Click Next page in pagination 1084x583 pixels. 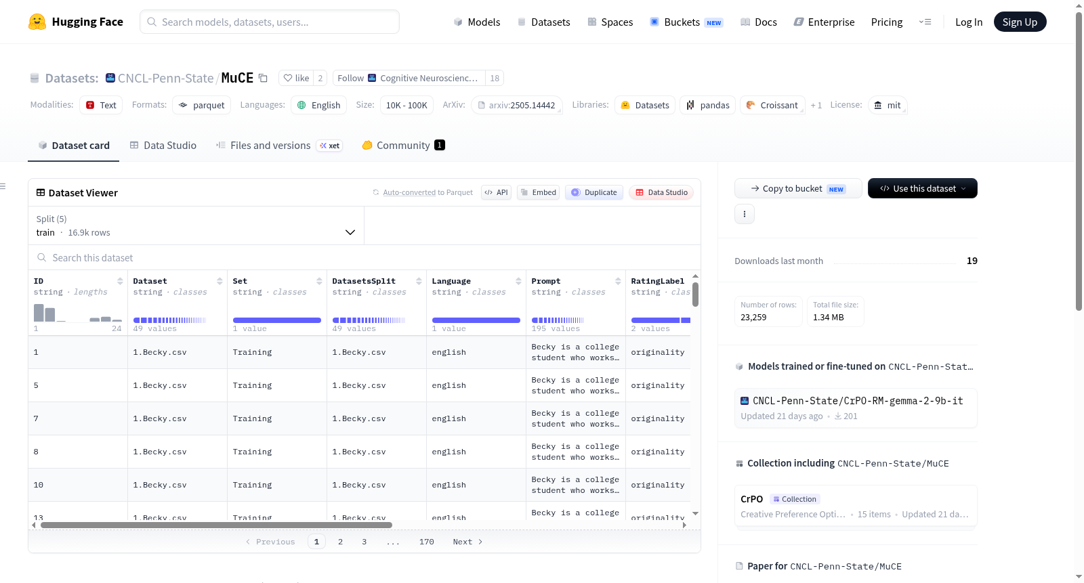click(467, 542)
